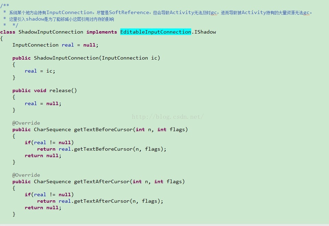Click 'real = null;' inside release method

click(43, 103)
